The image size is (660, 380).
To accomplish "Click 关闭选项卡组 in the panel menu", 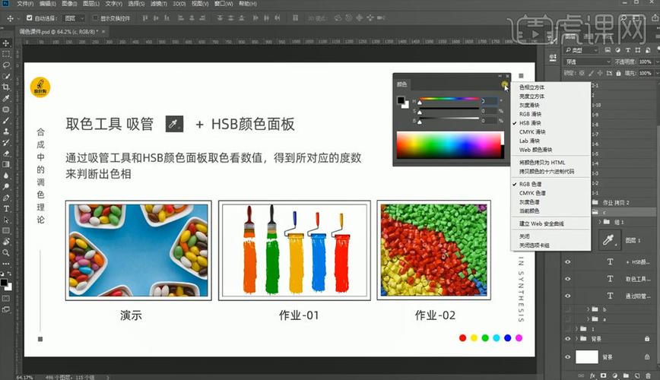I will 534,245.
